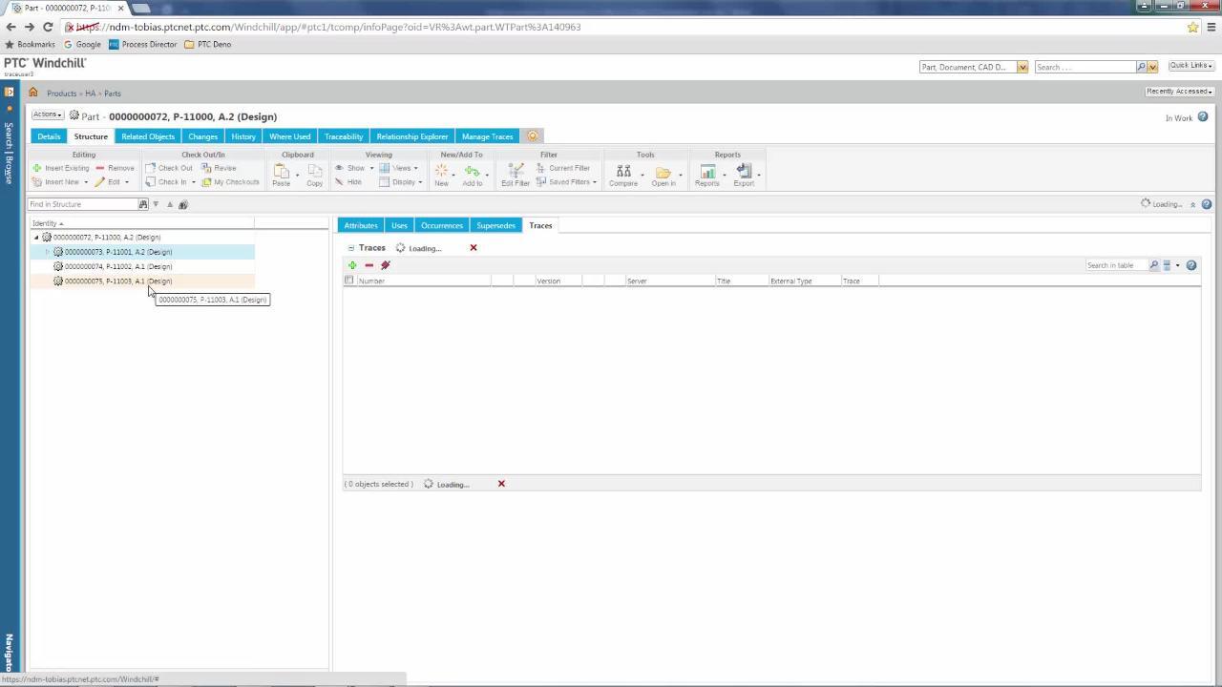This screenshot has width=1222, height=687.
Task: Open the Where Used tab
Action: click(290, 136)
